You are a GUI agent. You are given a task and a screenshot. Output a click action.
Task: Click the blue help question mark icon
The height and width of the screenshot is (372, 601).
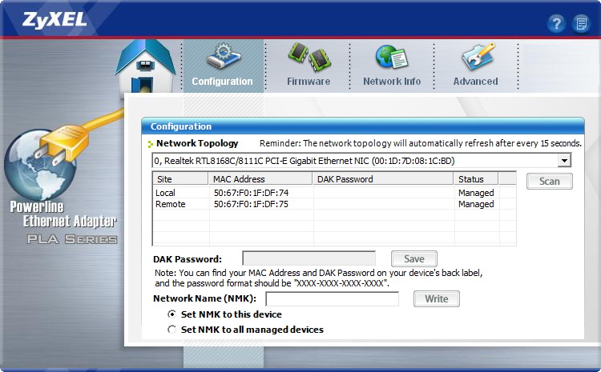point(556,23)
